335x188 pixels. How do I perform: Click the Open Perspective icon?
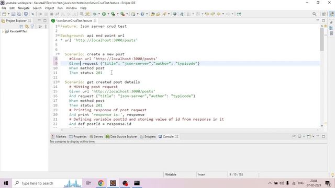click(x=324, y=14)
